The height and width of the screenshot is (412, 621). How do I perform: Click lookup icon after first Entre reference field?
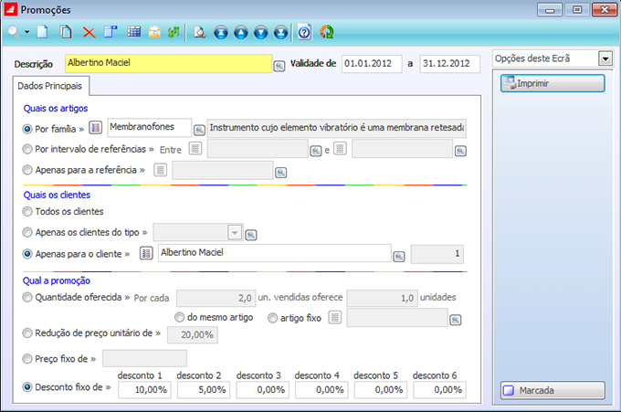pos(316,151)
